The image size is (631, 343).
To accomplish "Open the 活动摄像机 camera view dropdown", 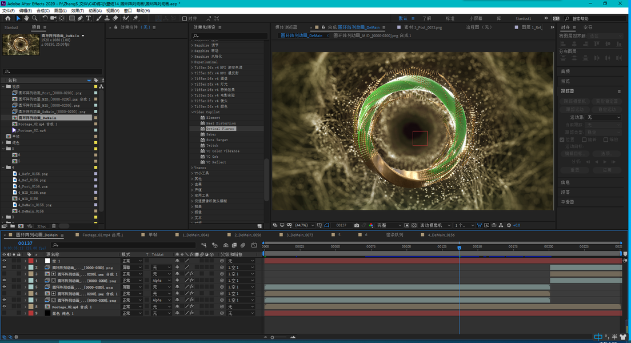I will click(436, 225).
